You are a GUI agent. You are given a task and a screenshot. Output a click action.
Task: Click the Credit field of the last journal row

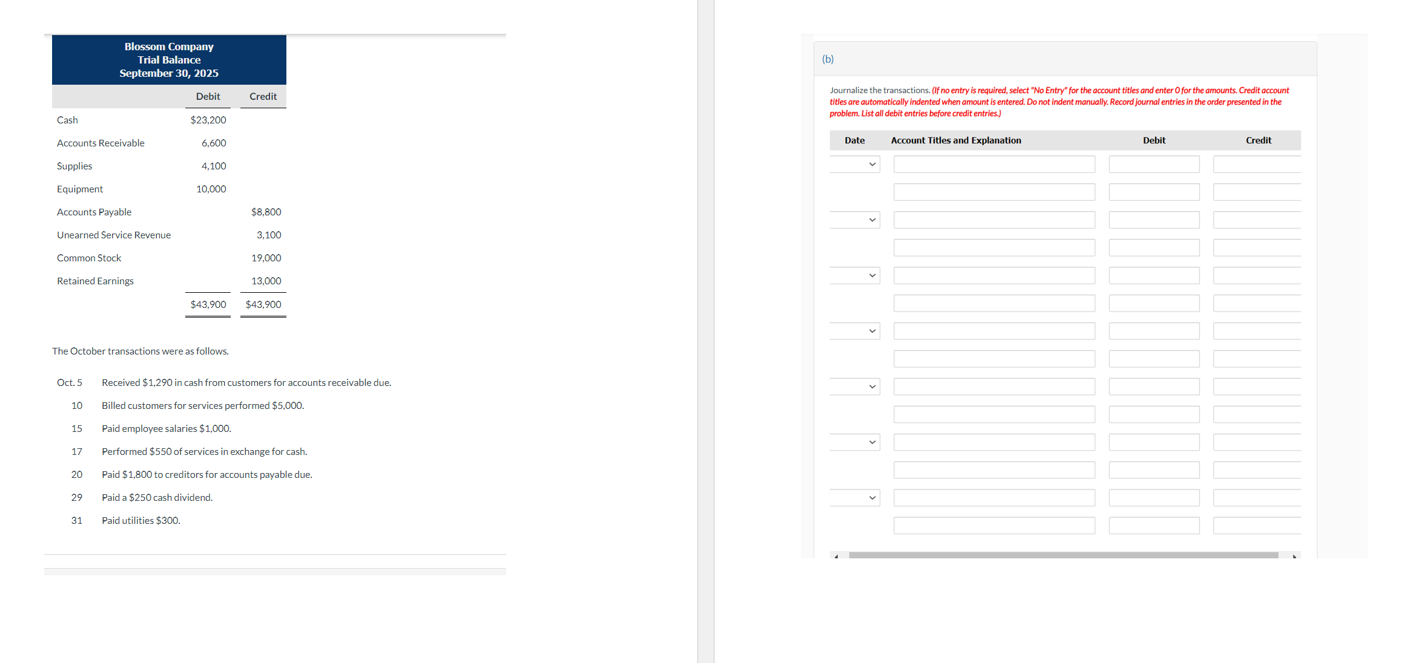[x=1257, y=525]
